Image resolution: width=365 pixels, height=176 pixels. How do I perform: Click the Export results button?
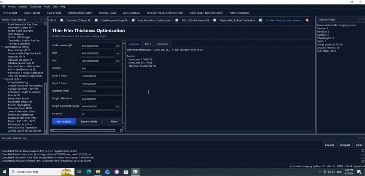89,121
